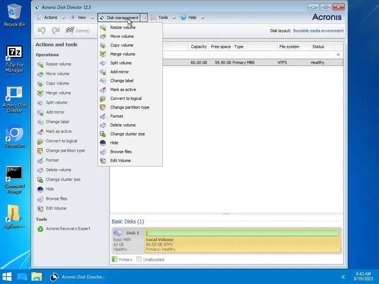Click Resize volume icon in left Operations panel

click(x=40, y=64)
